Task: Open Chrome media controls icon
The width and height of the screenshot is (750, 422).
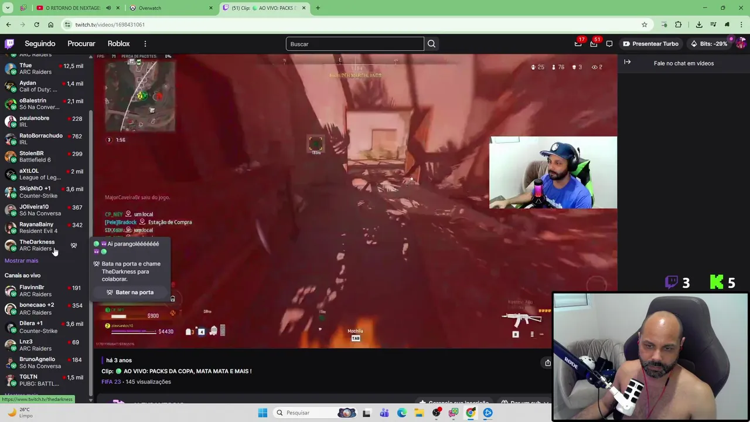Action: (713, 25)
